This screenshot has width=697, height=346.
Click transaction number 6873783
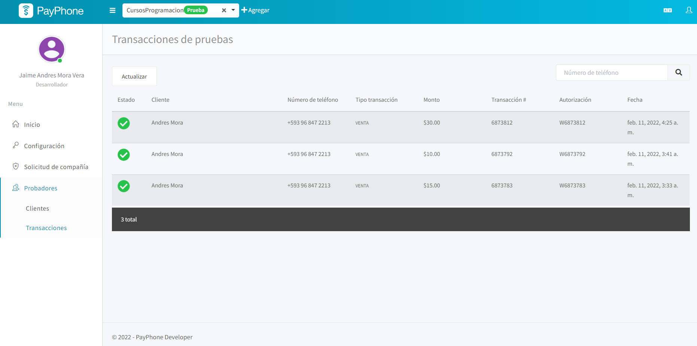coord(502,186)
